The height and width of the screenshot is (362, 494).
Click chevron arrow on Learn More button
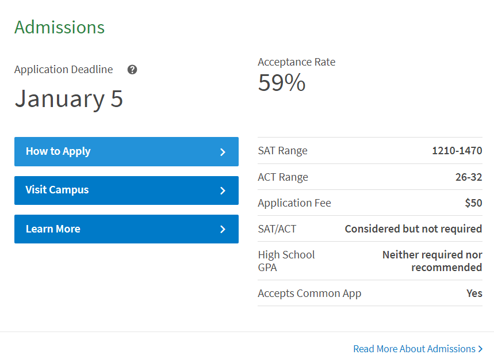pyautogui.click(x=223, y=229)
